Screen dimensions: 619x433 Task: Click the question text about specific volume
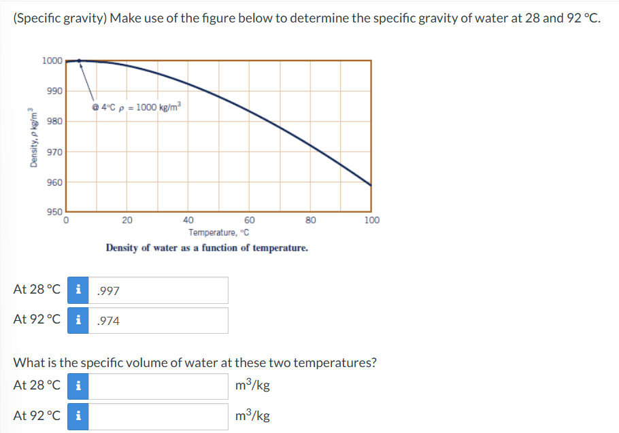(194, 362)
